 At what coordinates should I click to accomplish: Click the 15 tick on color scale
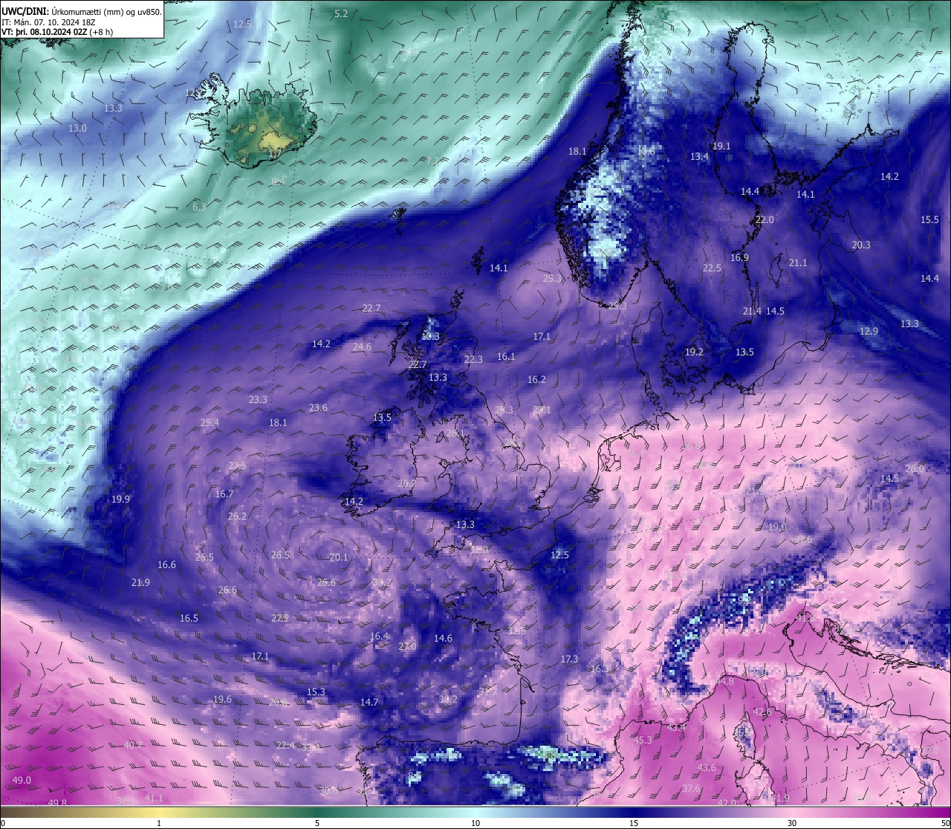point(634,823)
